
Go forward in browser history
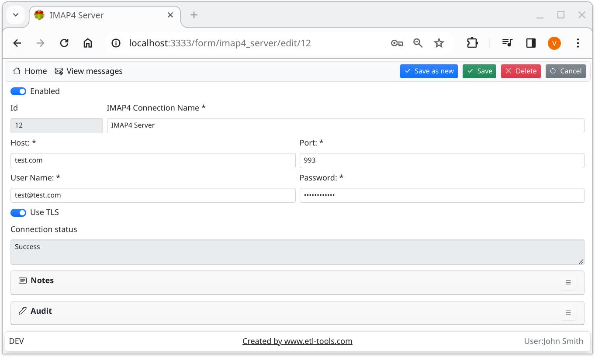tap(41, 43)
